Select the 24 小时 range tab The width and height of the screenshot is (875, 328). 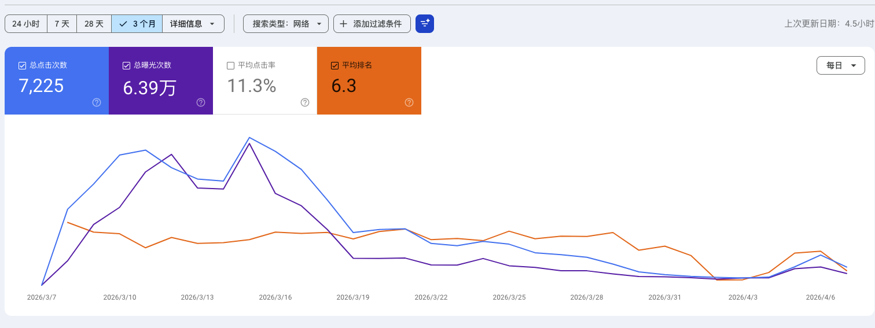(x=26, y=24)
